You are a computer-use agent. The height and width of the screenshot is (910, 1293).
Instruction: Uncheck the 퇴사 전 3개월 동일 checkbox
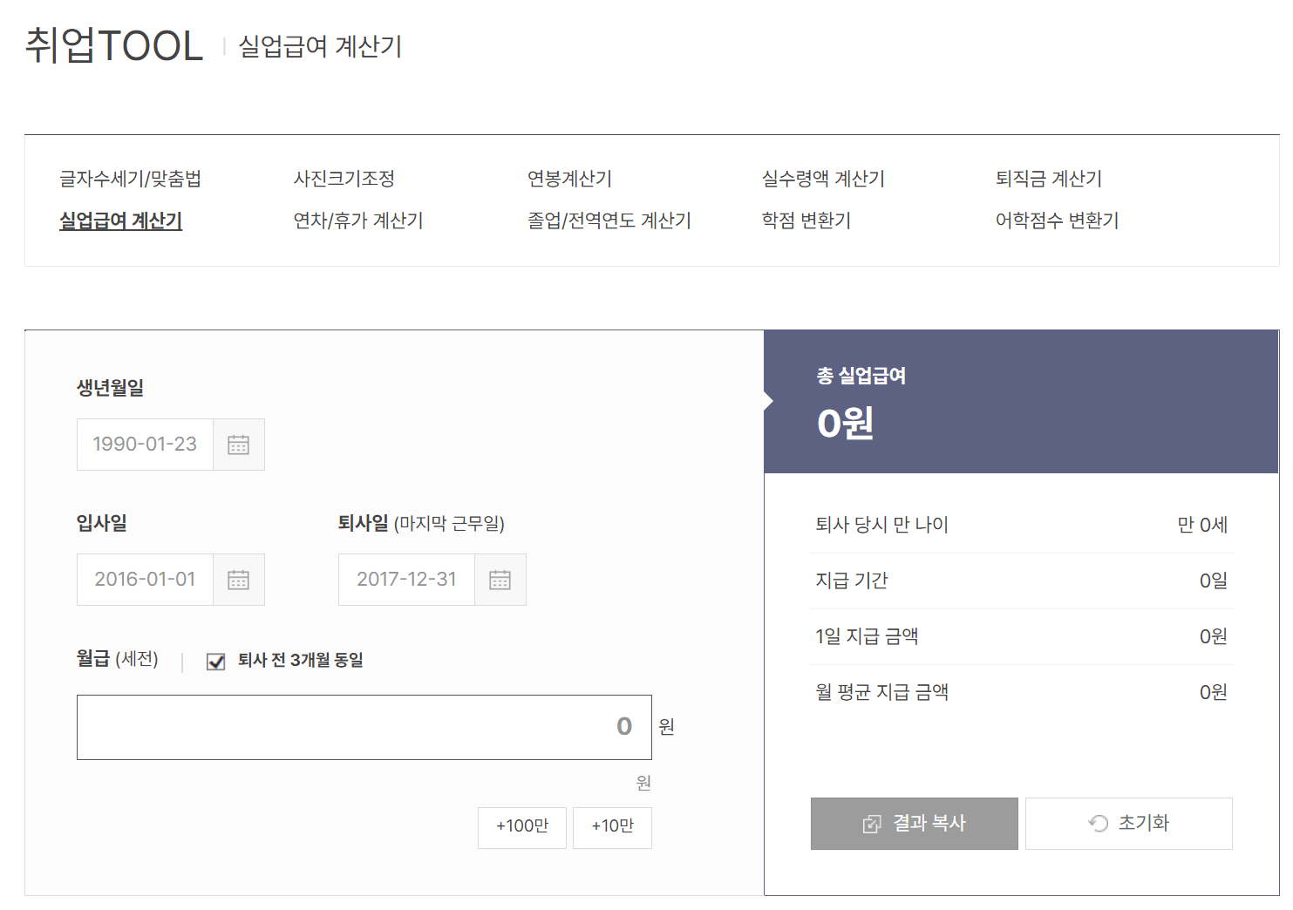214,661
